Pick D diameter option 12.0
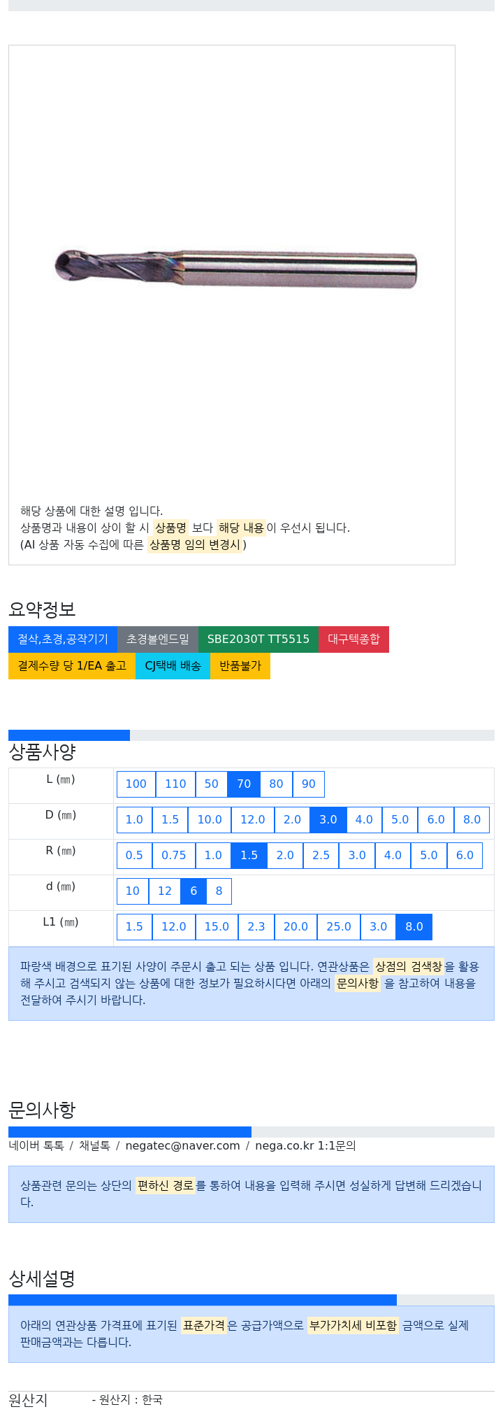The image size is (503, 1414). tap(253, 820)
